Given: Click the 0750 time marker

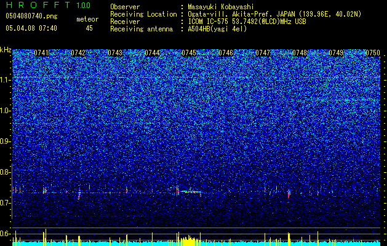Looking at the screenshot, I should click(373, 53).
